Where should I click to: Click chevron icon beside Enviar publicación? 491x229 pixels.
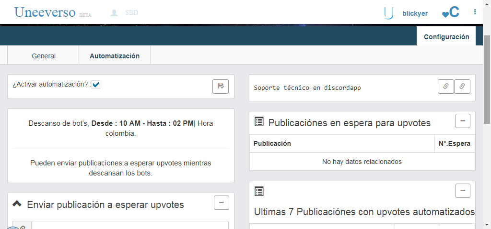point(17,204)
